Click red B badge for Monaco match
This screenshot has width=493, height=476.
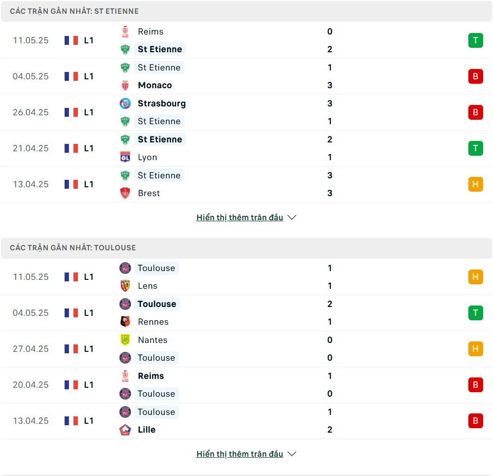pos(475,76)
